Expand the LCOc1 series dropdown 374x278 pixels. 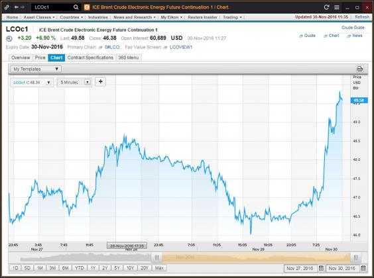click(32, 82)
